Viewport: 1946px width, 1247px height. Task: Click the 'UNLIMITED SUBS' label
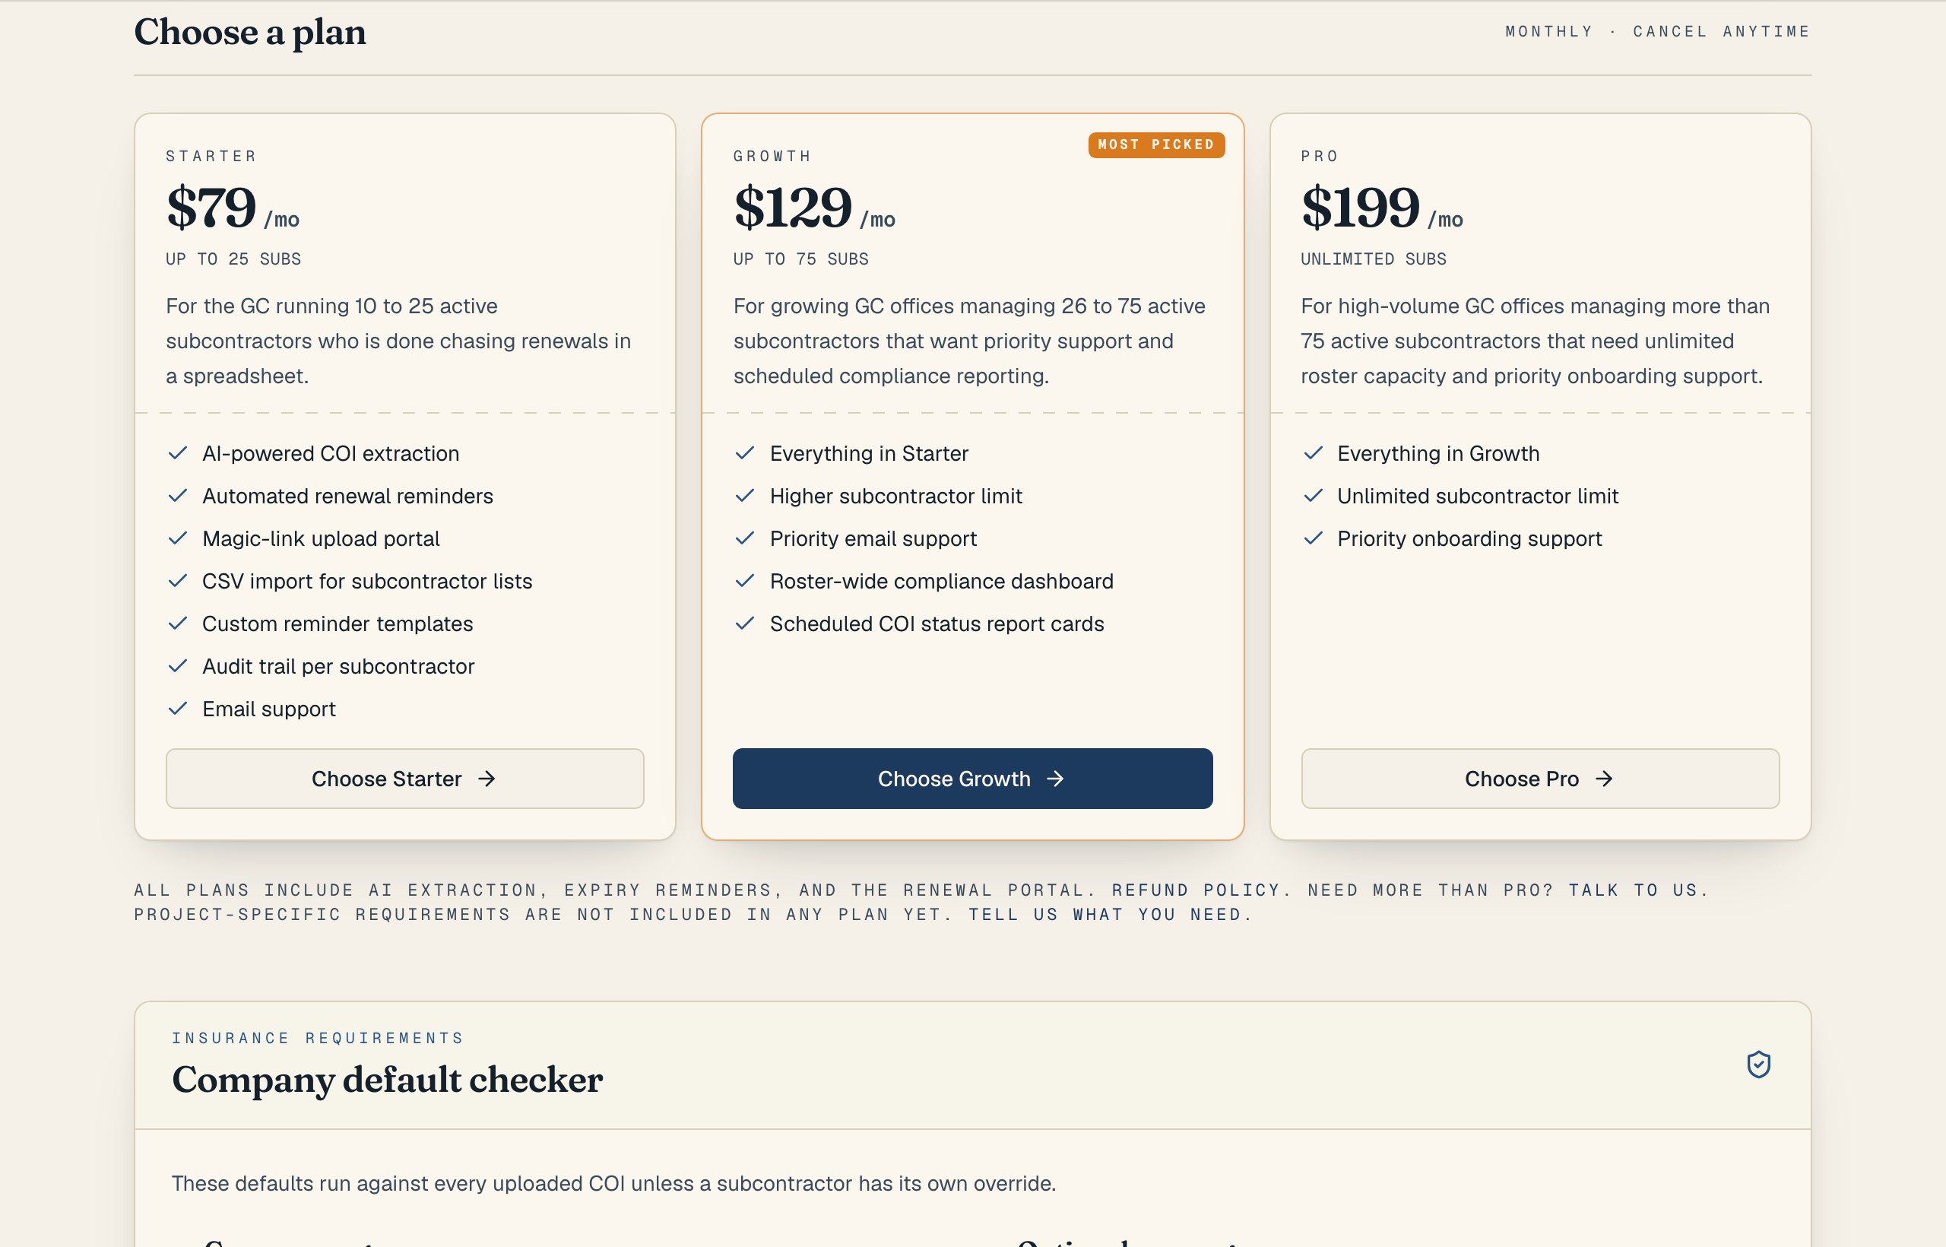coord(1373,259)
